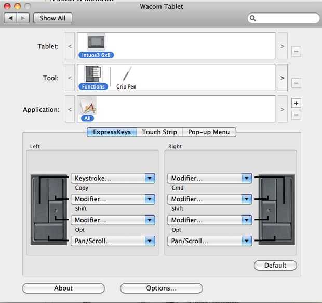
Task: Switch to the ExpressKeys tab
Action: click(x=112, y=132)
